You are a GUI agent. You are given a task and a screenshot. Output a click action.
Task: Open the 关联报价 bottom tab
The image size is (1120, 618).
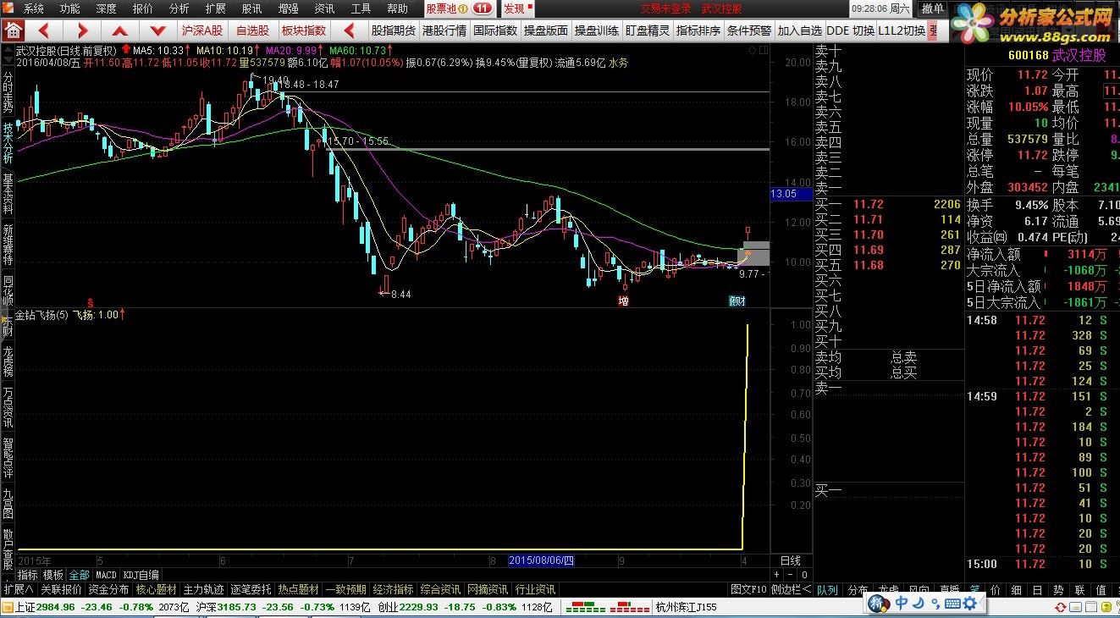coord(62,589)
